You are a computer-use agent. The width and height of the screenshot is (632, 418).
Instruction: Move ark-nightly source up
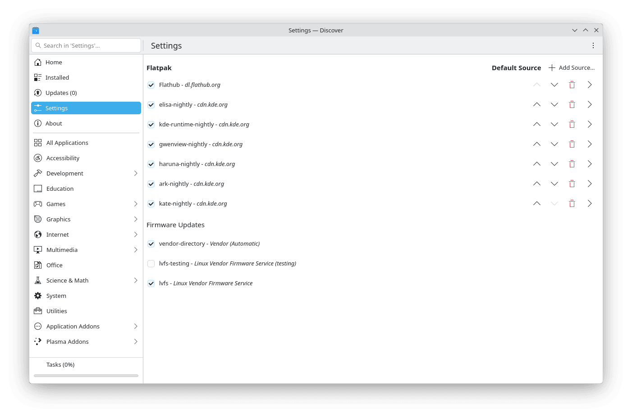pos(537,184)
